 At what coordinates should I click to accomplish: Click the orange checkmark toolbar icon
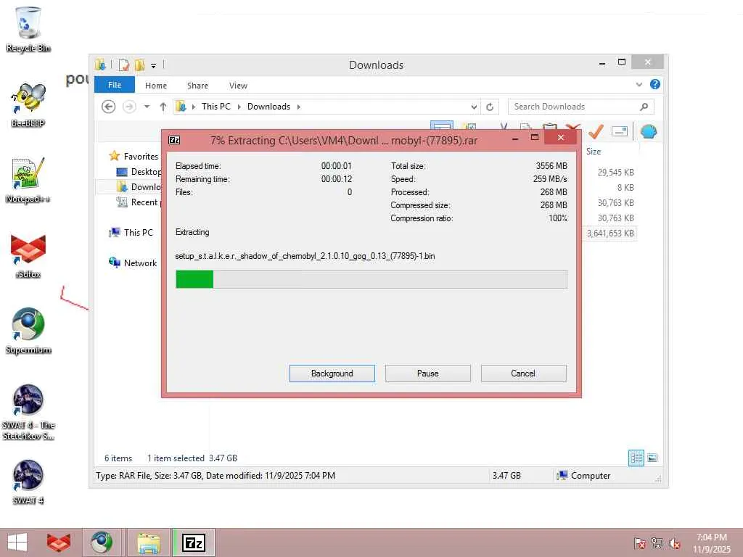pos(596,131)
